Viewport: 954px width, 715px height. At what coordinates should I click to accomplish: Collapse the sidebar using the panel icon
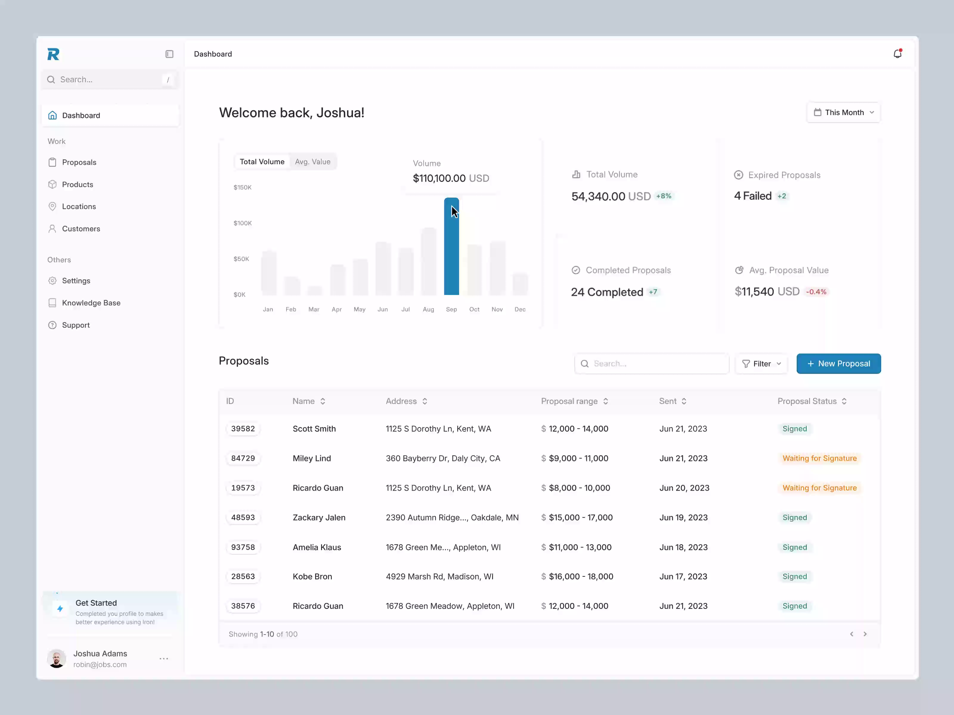169,54
